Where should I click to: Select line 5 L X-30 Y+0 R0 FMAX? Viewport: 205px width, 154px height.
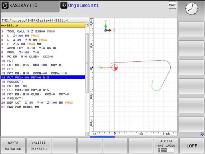tap(43, 40)
